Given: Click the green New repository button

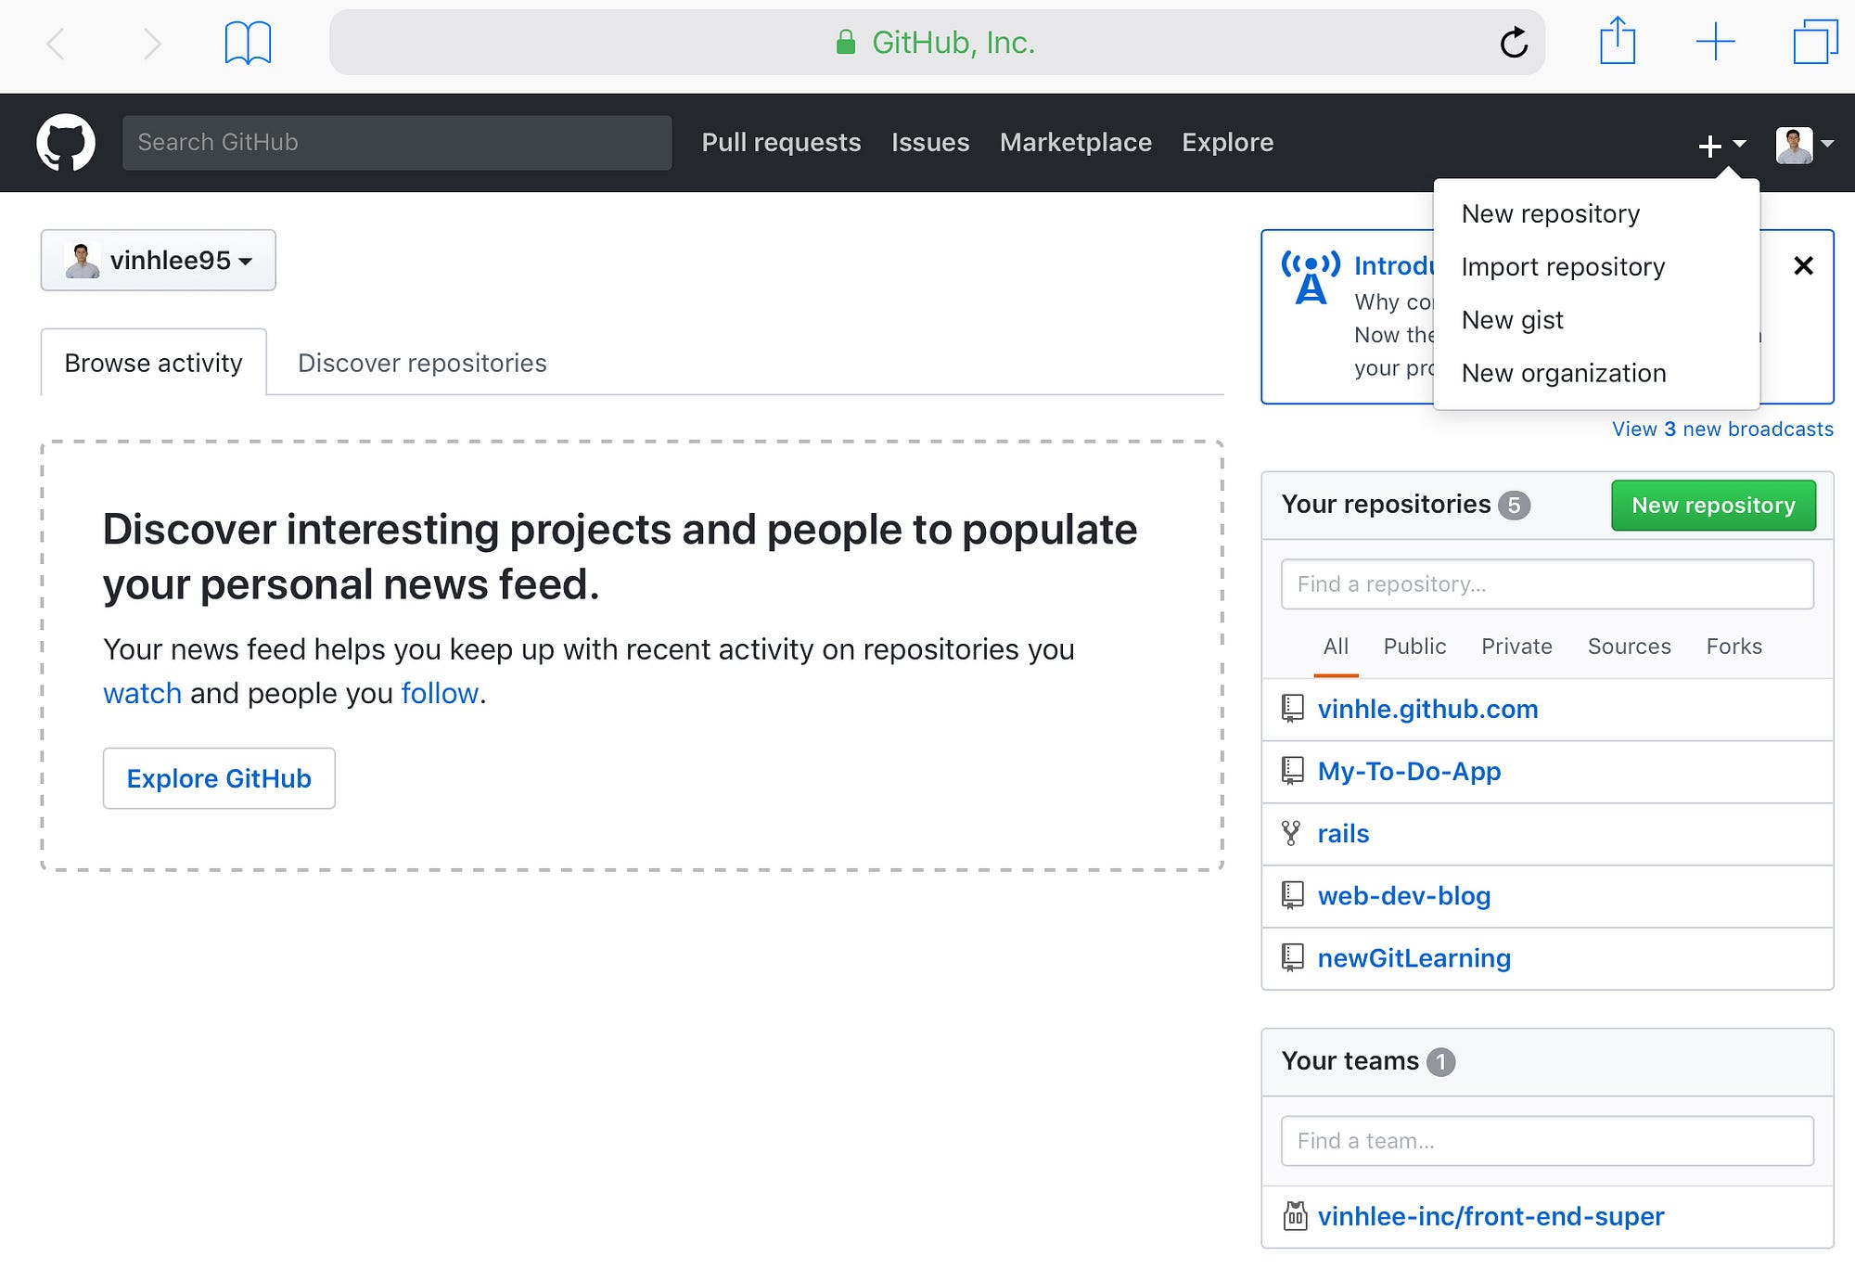Looking at the screenshot, I should click(1712, 506).
